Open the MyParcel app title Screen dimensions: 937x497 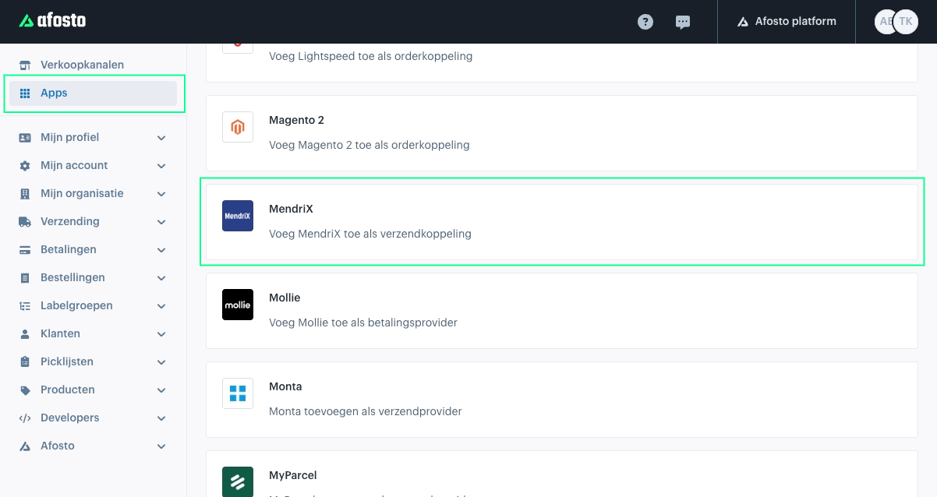click(x=293, y=475)
